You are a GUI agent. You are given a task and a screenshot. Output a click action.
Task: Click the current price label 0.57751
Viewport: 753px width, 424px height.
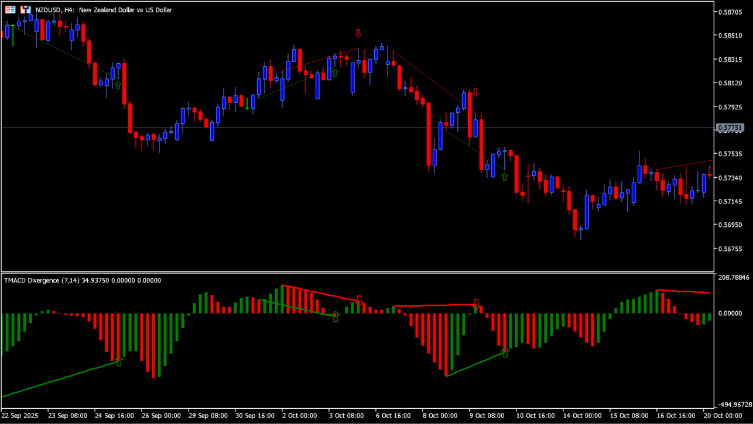[x=730, y=127]
